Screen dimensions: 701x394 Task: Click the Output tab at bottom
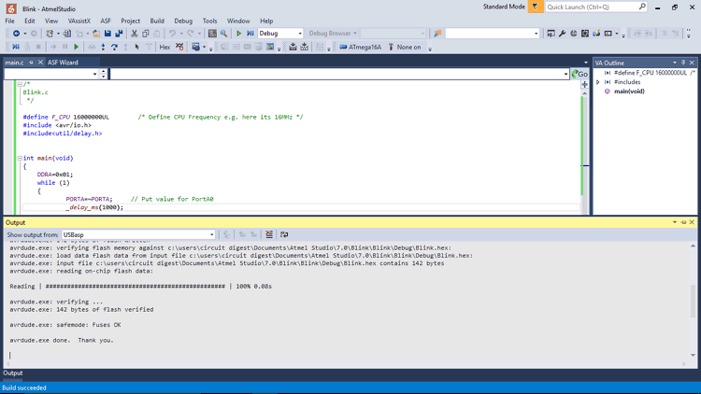coord(13,373)
